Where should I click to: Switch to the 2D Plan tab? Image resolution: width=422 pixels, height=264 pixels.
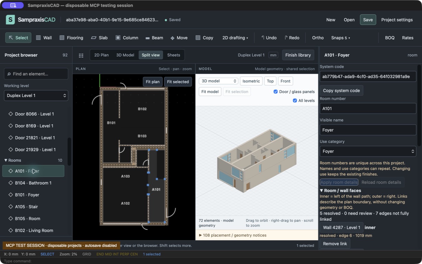click(x=101, y=55)
